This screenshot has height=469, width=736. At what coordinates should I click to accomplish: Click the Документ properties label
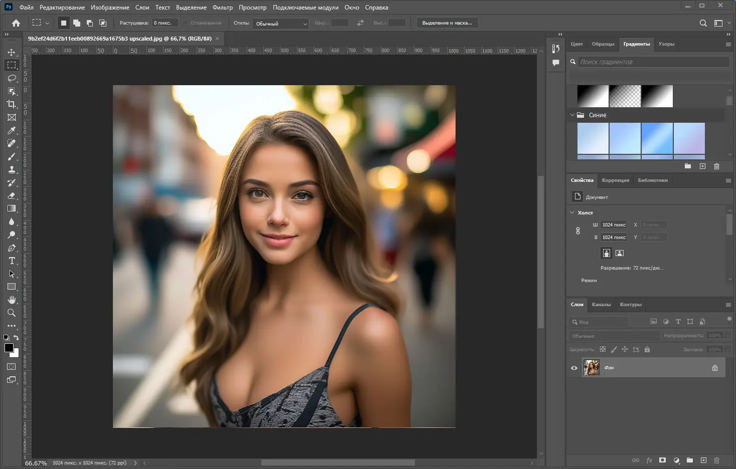(x=597, y=197)
